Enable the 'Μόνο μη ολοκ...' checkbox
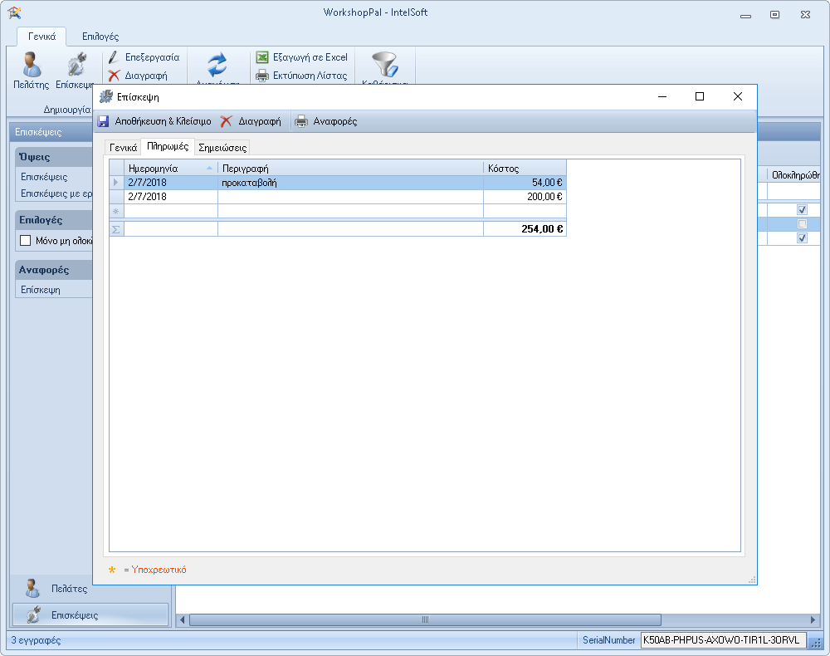The width and height of the screenshot is (830, 656). click(25, 241)
